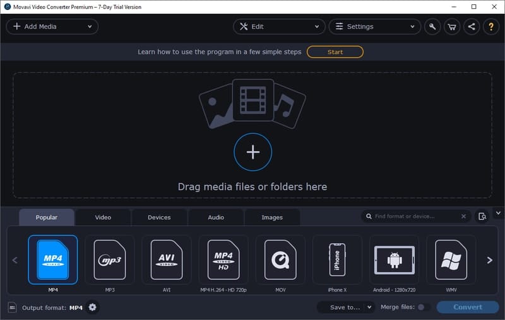Show previous presets with left arrow
Viewport: 505px width, 320px height.
[15, 260]
